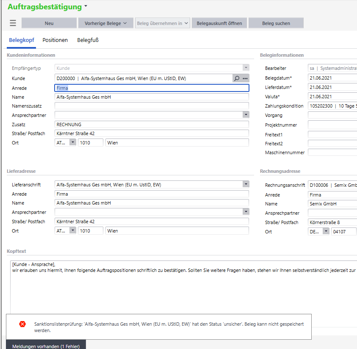The height and width of the screenshot is (349, 357).
Task: Click Belegauskunft öffnen button
Action: coord(219,23)
